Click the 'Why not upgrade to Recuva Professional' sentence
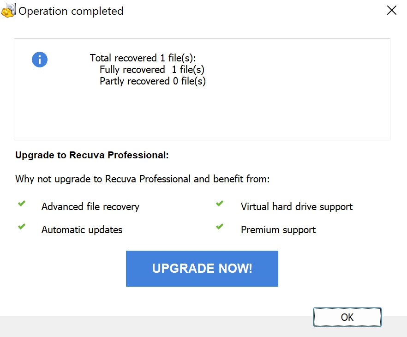This screenshot has width=407, height=337. point(142,179)
